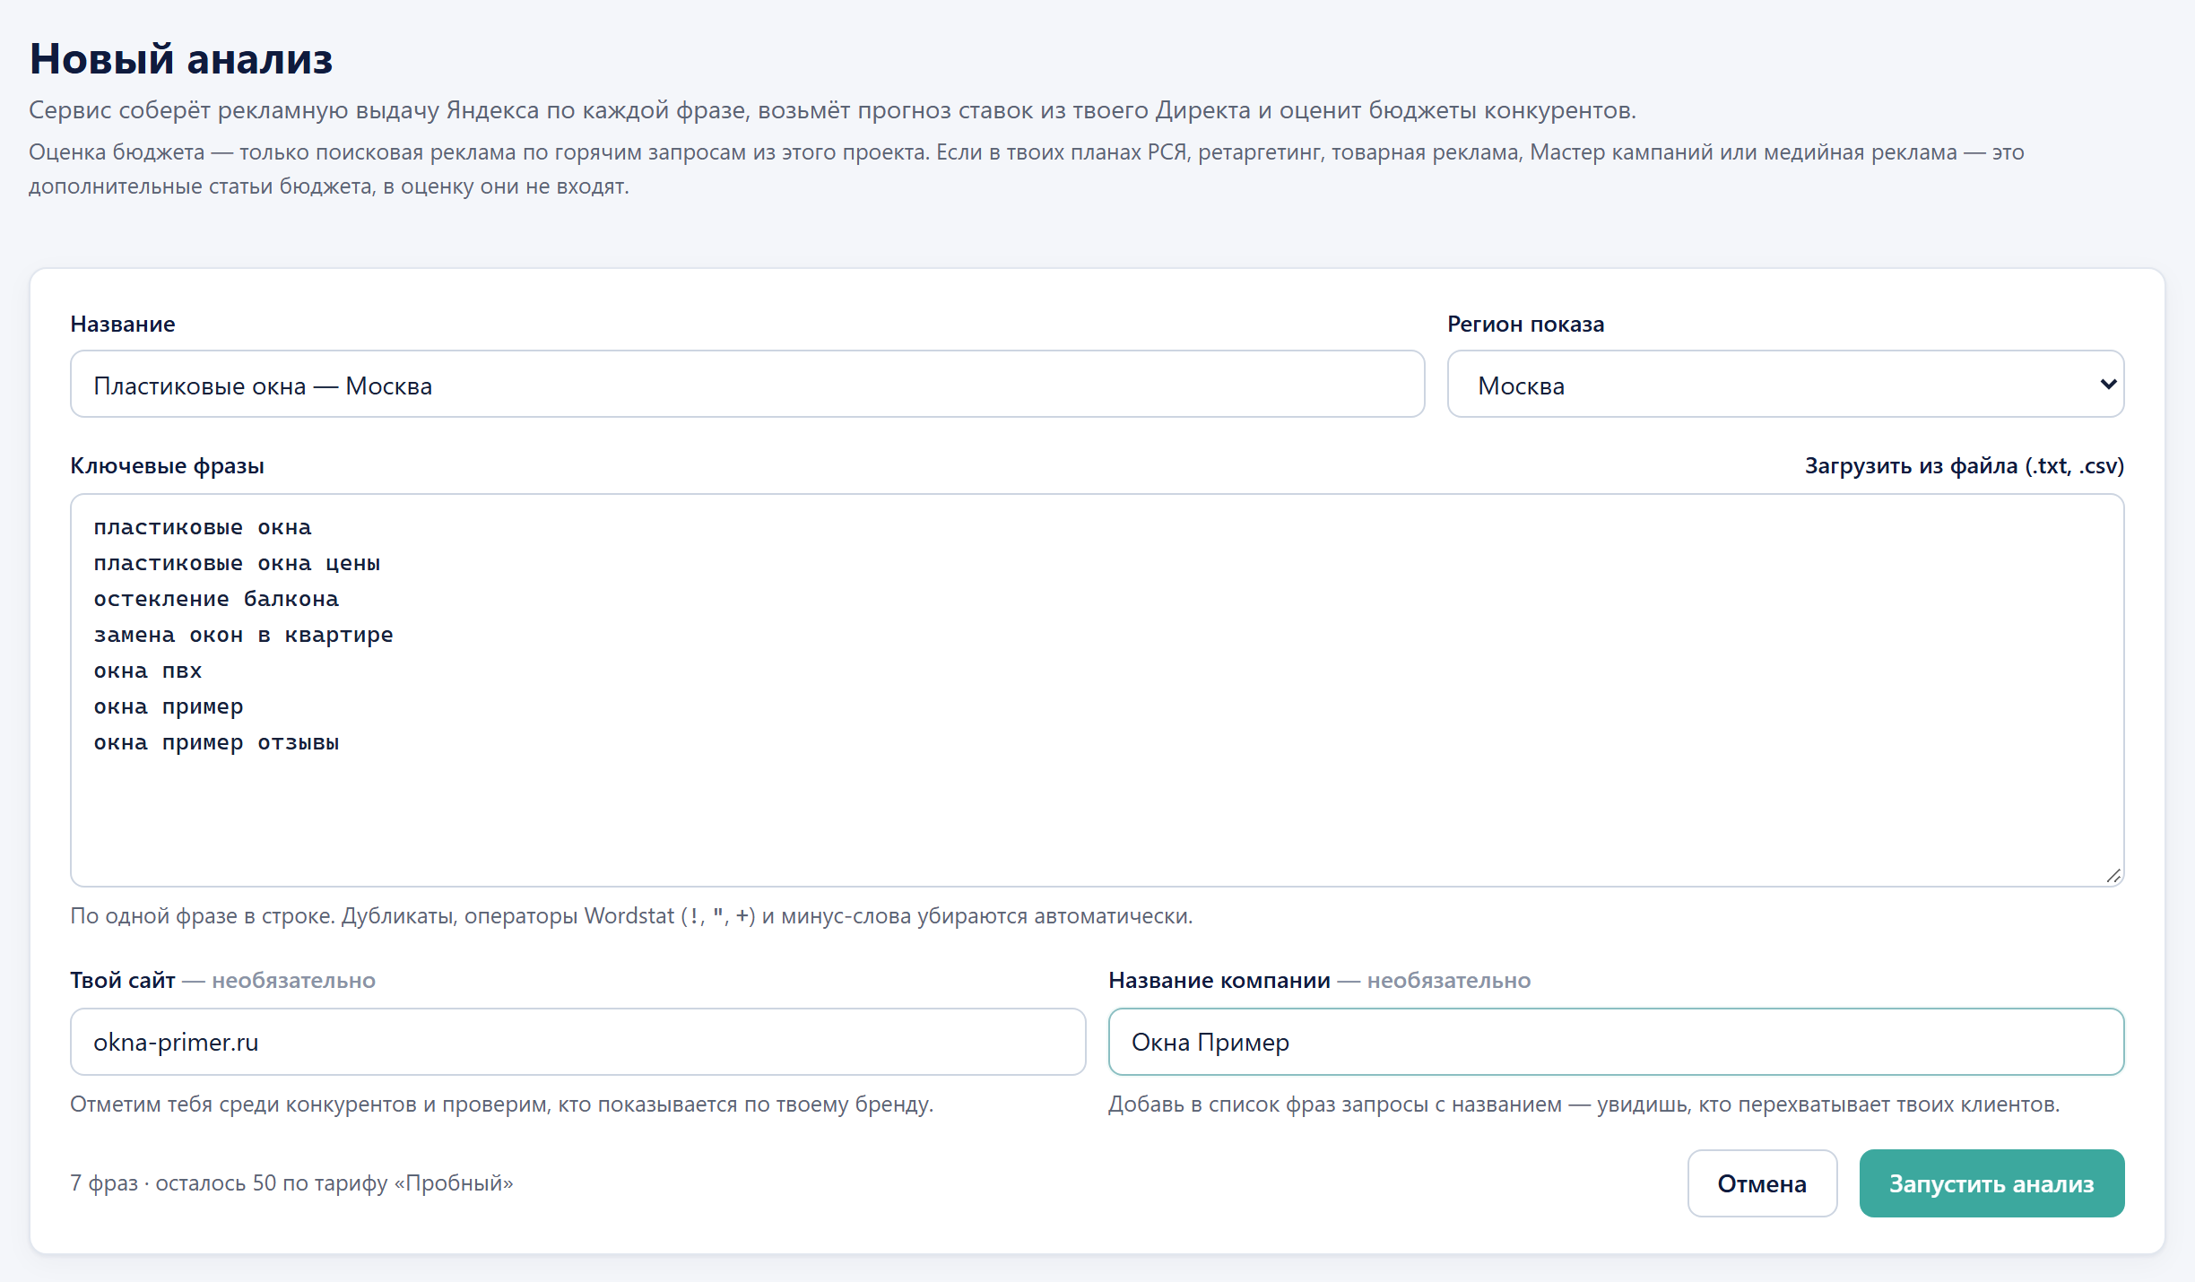Grab the textarea resize handle corner
2195x1282 pixels.
pos(2113,876)
